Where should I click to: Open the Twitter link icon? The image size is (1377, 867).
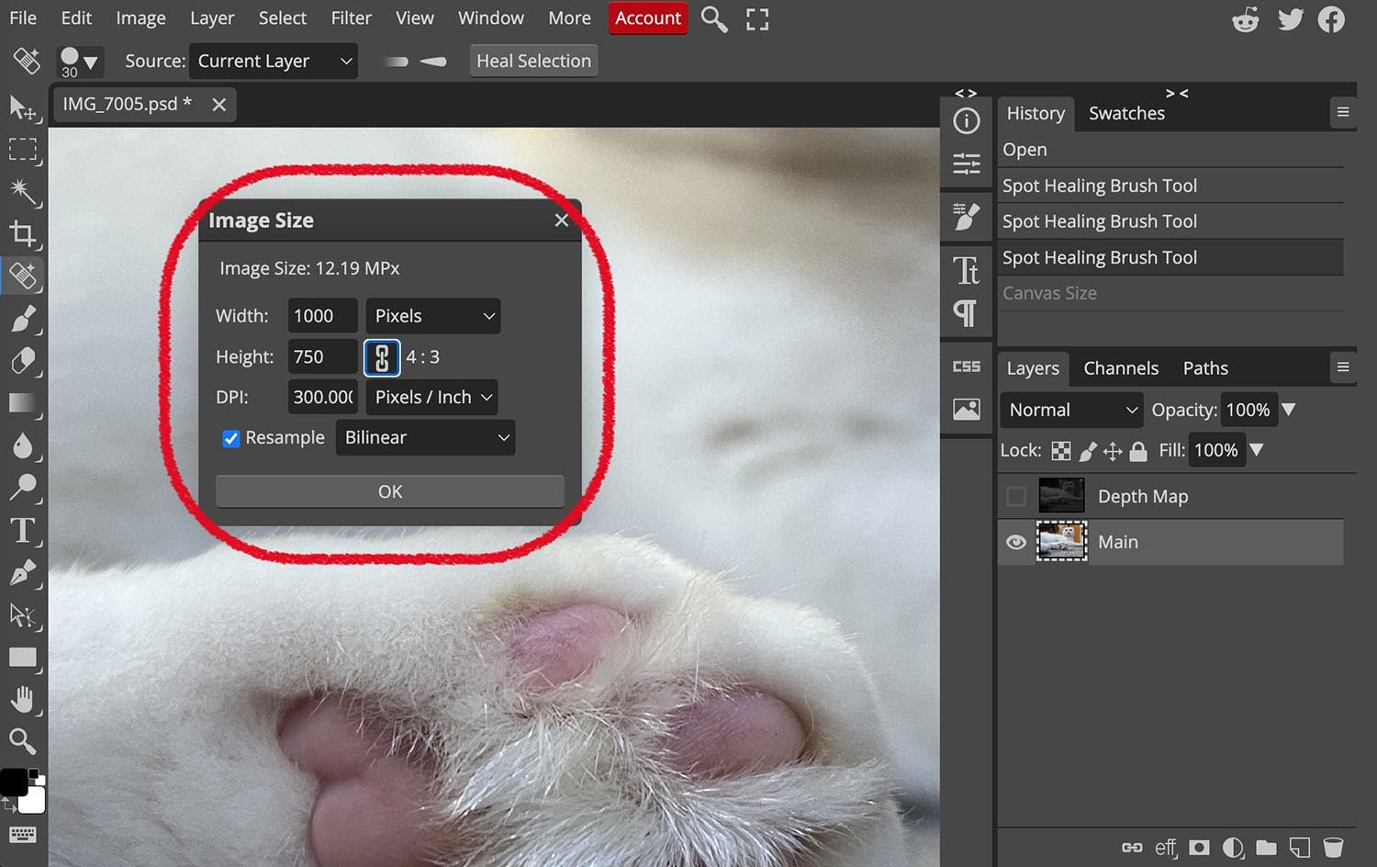(x=1290, y=19)
